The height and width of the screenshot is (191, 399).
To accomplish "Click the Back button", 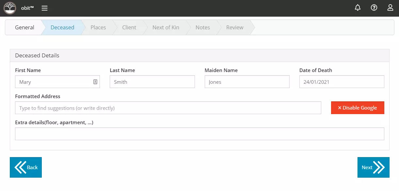I will tap(26, 167).
